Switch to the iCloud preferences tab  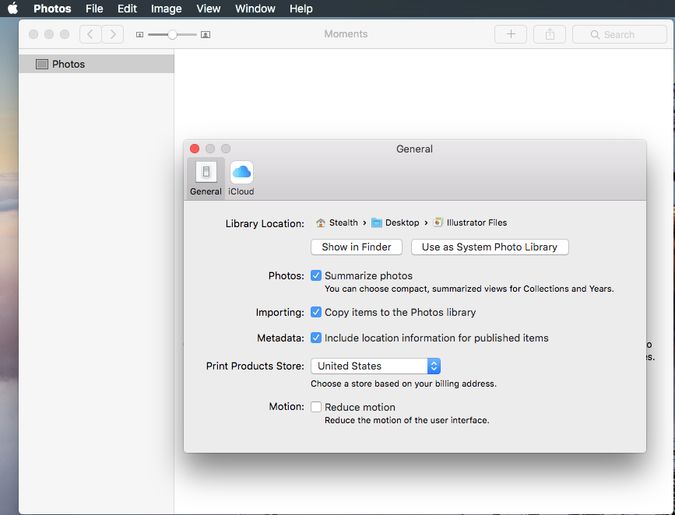click(x=241, y=179)
